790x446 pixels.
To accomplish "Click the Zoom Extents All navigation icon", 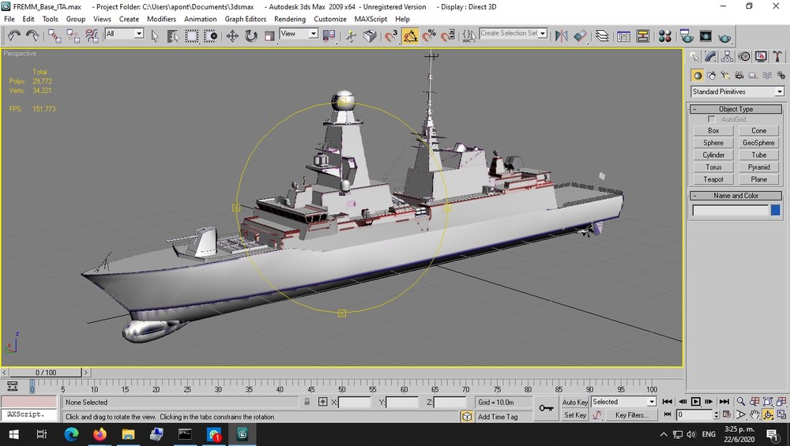I will click(781, 401).
